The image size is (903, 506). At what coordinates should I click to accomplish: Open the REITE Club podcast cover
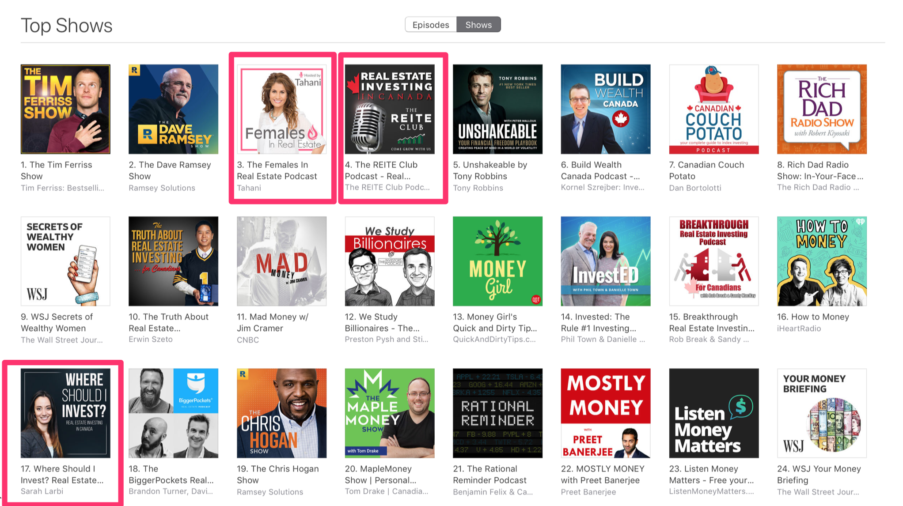[x=390, y=109]
